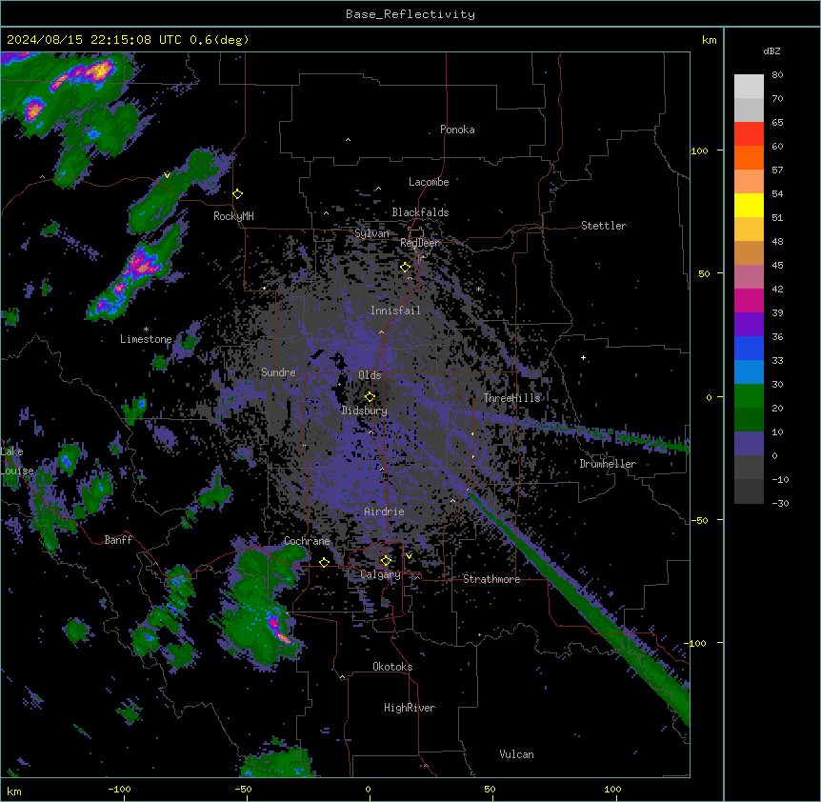The width and height of the screenshot is (821, 802).
Task: Click the yellow diamond marker above Calgary label
Action: pyautogui.click(x=386, y=561)
